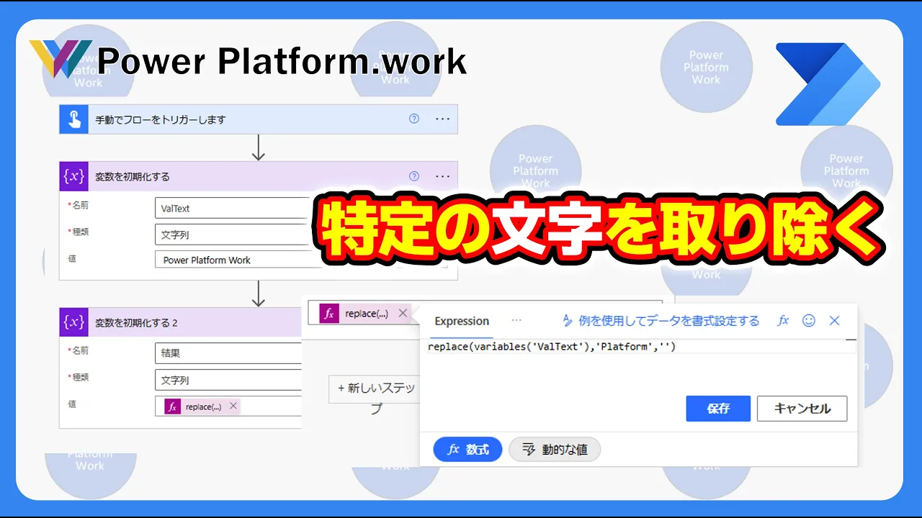The image size is (922, 518).
Task: Click the fx icon on the enlarged replace token
Action: point(329,313)
